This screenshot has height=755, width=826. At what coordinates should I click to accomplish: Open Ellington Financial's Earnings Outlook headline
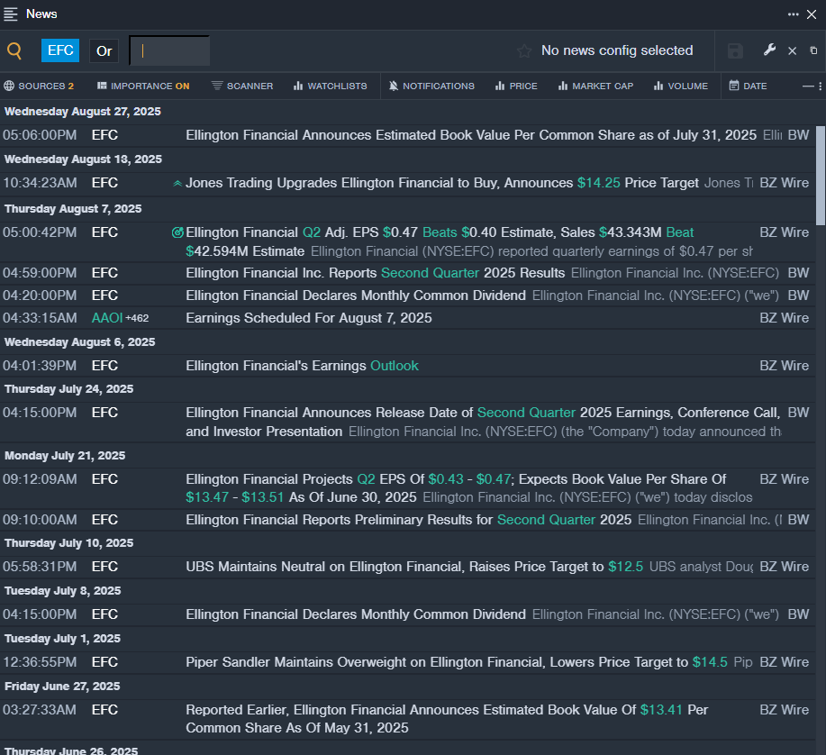(x=302, y=366)
